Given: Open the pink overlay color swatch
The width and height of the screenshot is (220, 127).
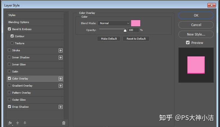Looking at the screenshot, I should pos(136,23).
